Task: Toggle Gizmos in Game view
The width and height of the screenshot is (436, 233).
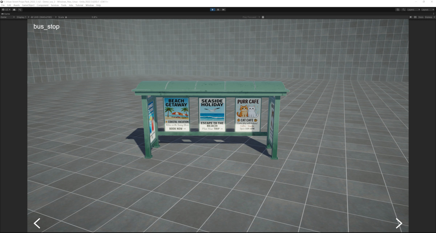Action: pos(428,17)
